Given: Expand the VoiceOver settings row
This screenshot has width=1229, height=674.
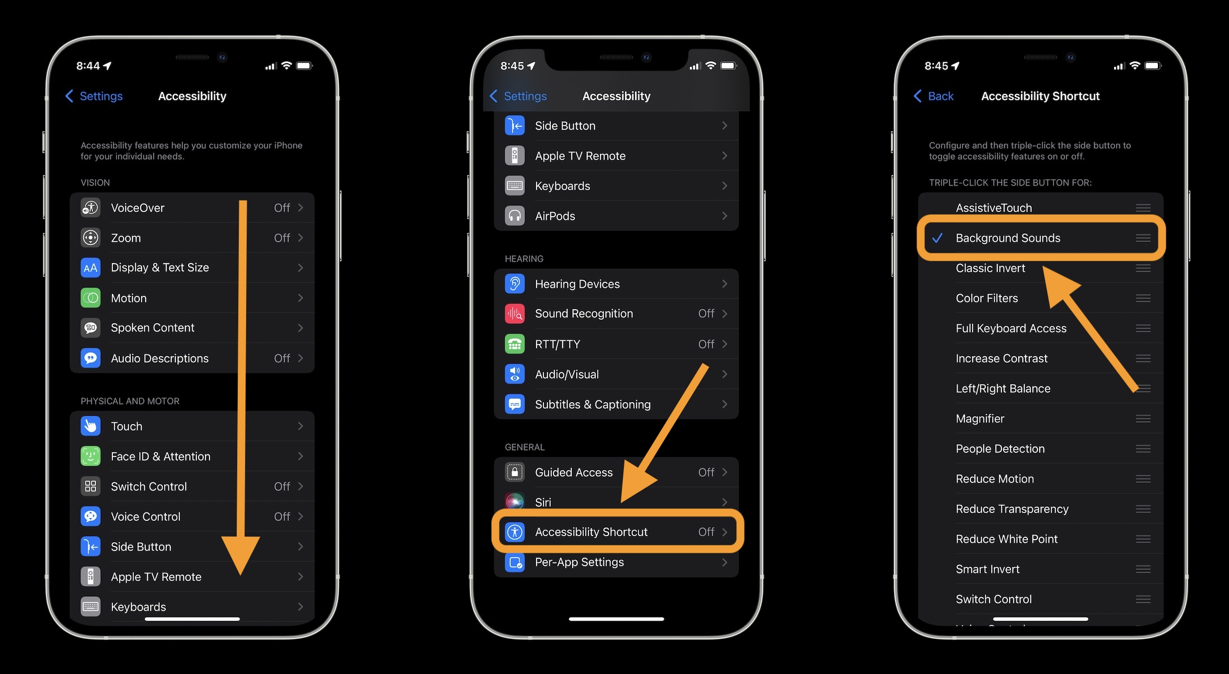Looking at the screenshot, I should pos(192,207).
